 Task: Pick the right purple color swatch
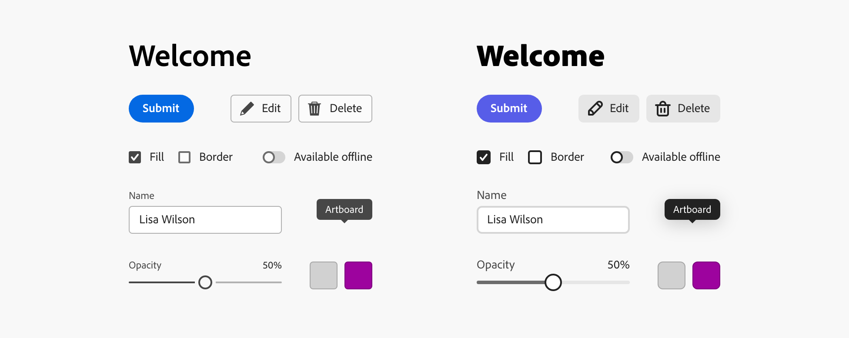tap(706, 275)
